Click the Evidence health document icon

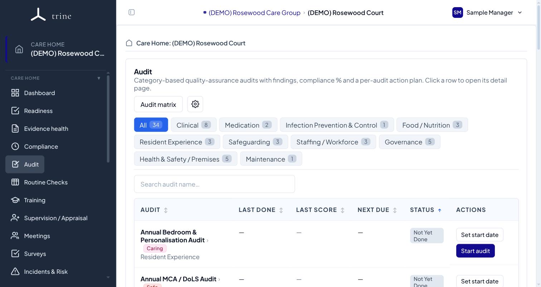point(15,129)
